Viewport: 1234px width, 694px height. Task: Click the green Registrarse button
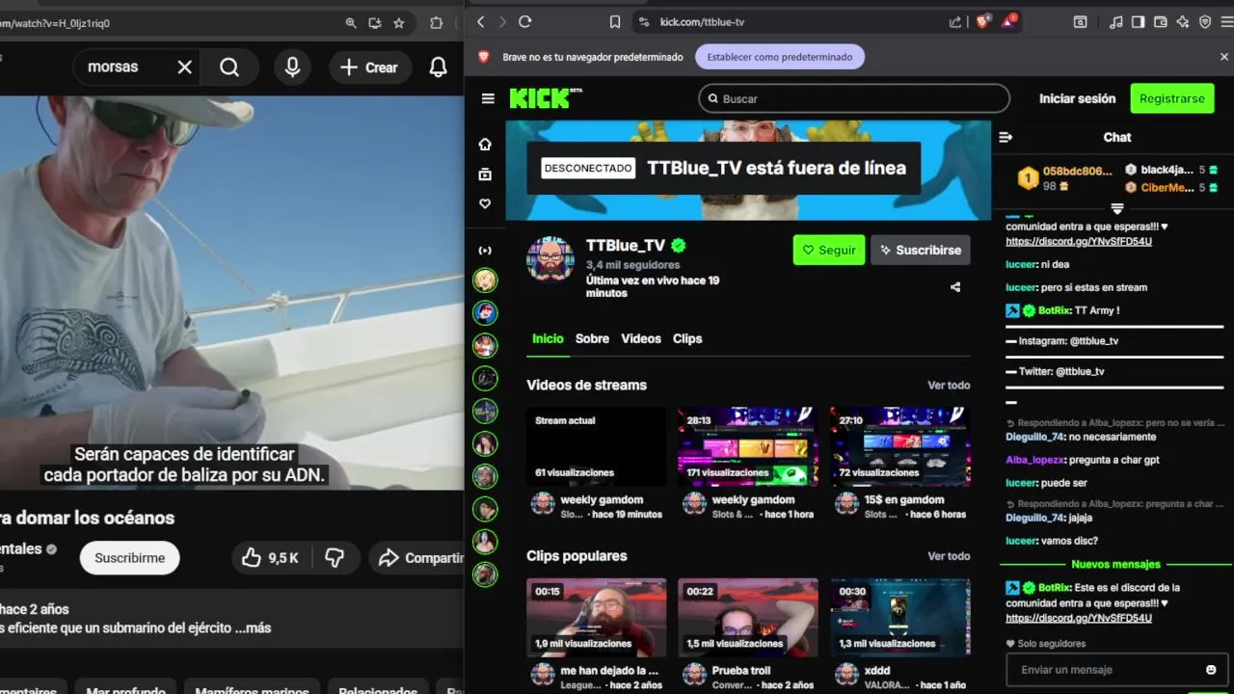1172,98
